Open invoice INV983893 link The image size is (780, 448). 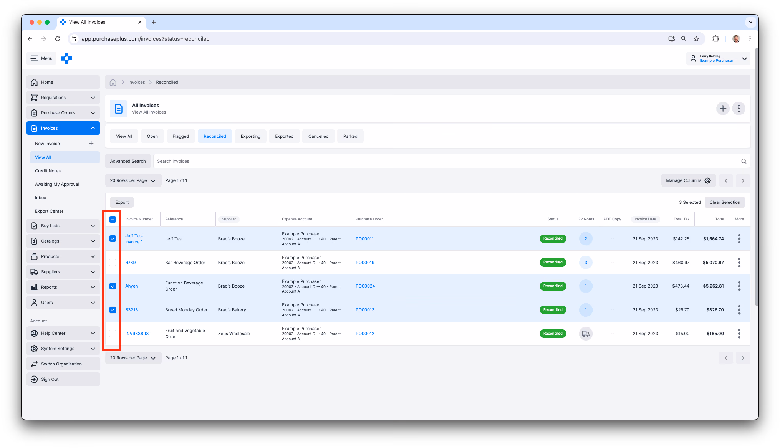[x=137, y=334]
